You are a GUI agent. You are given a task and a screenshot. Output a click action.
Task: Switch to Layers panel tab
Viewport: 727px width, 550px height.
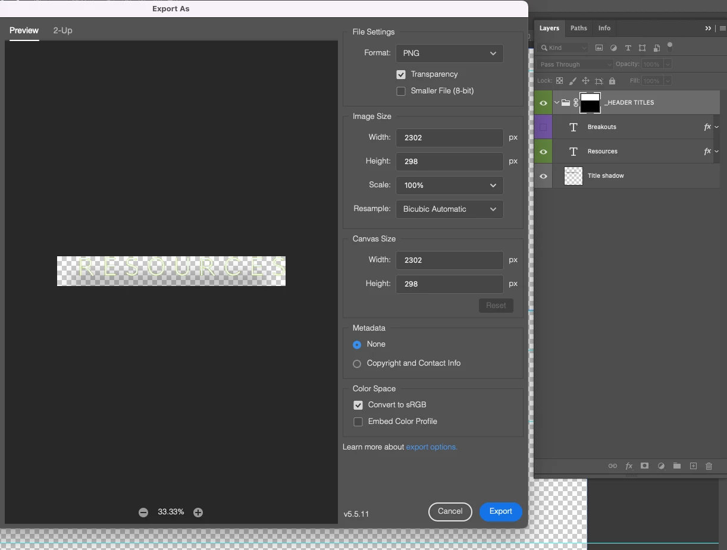tap(549, 28)
